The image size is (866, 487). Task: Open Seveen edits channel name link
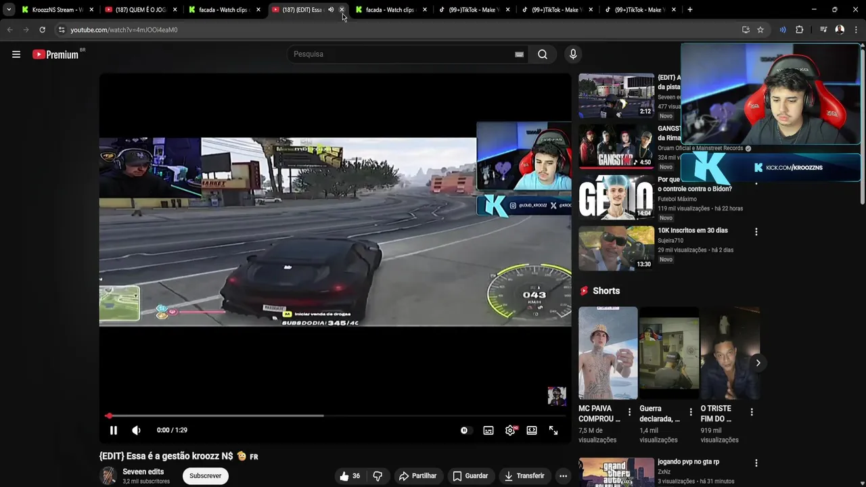[x=143, y=471]
